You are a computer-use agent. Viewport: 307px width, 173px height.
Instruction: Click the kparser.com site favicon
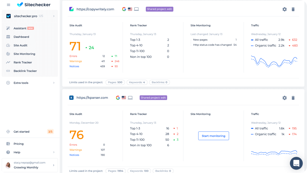click(x=72, y=98)
